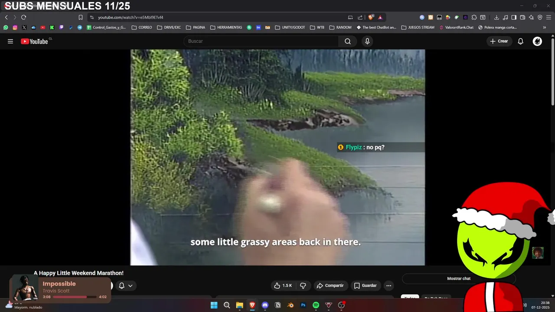
Task: Expand the HERRAMIENTAS bookmark folder
Action: coord(226,27)
